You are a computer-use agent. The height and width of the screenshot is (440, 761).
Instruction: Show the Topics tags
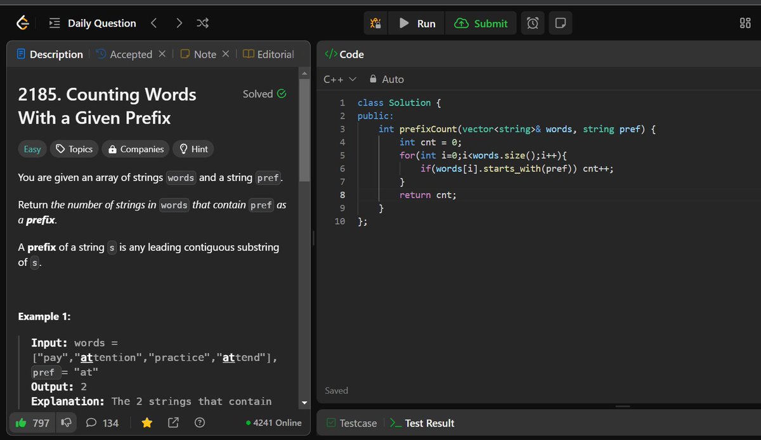pyautogui.click(x=74, y=149)
